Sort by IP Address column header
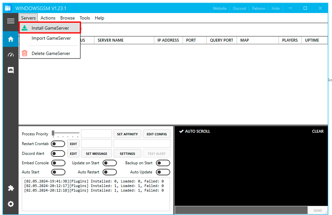The width and height of the screenshot is (332, 215). point(168,40)
